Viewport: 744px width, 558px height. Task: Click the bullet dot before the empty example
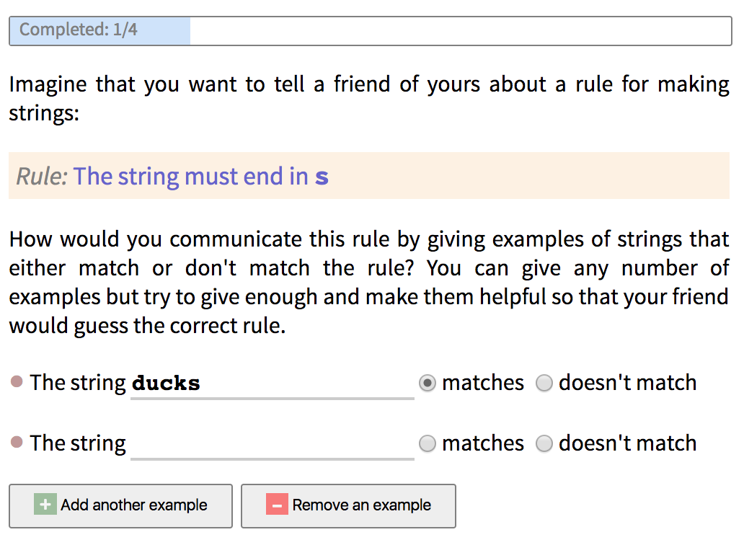[17, 443]
